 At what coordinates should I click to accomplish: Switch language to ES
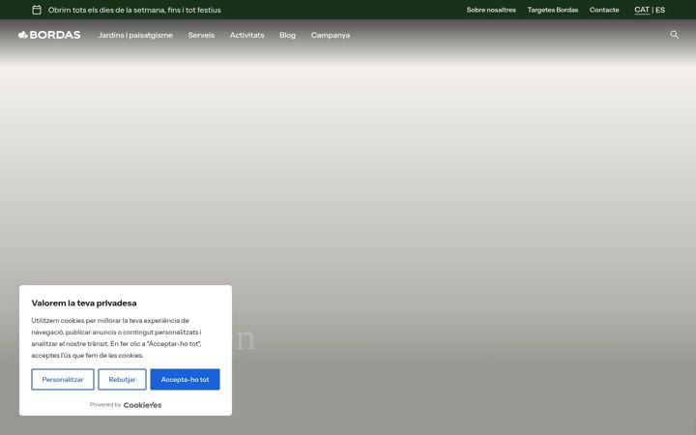pos(660,10)
